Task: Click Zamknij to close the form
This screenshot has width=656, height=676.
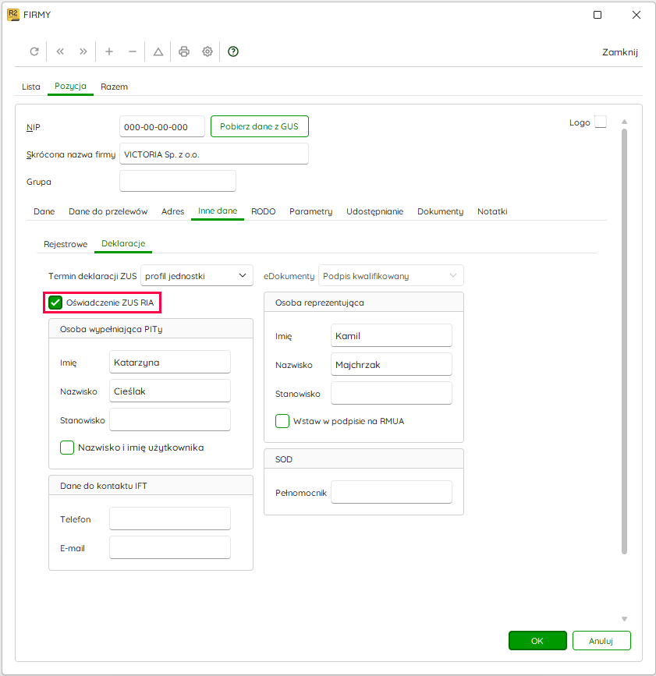Action: click(x=620, y=52)
